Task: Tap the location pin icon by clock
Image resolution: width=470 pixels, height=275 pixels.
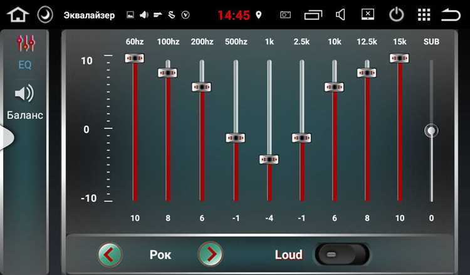Action: (x=258, y=14)
